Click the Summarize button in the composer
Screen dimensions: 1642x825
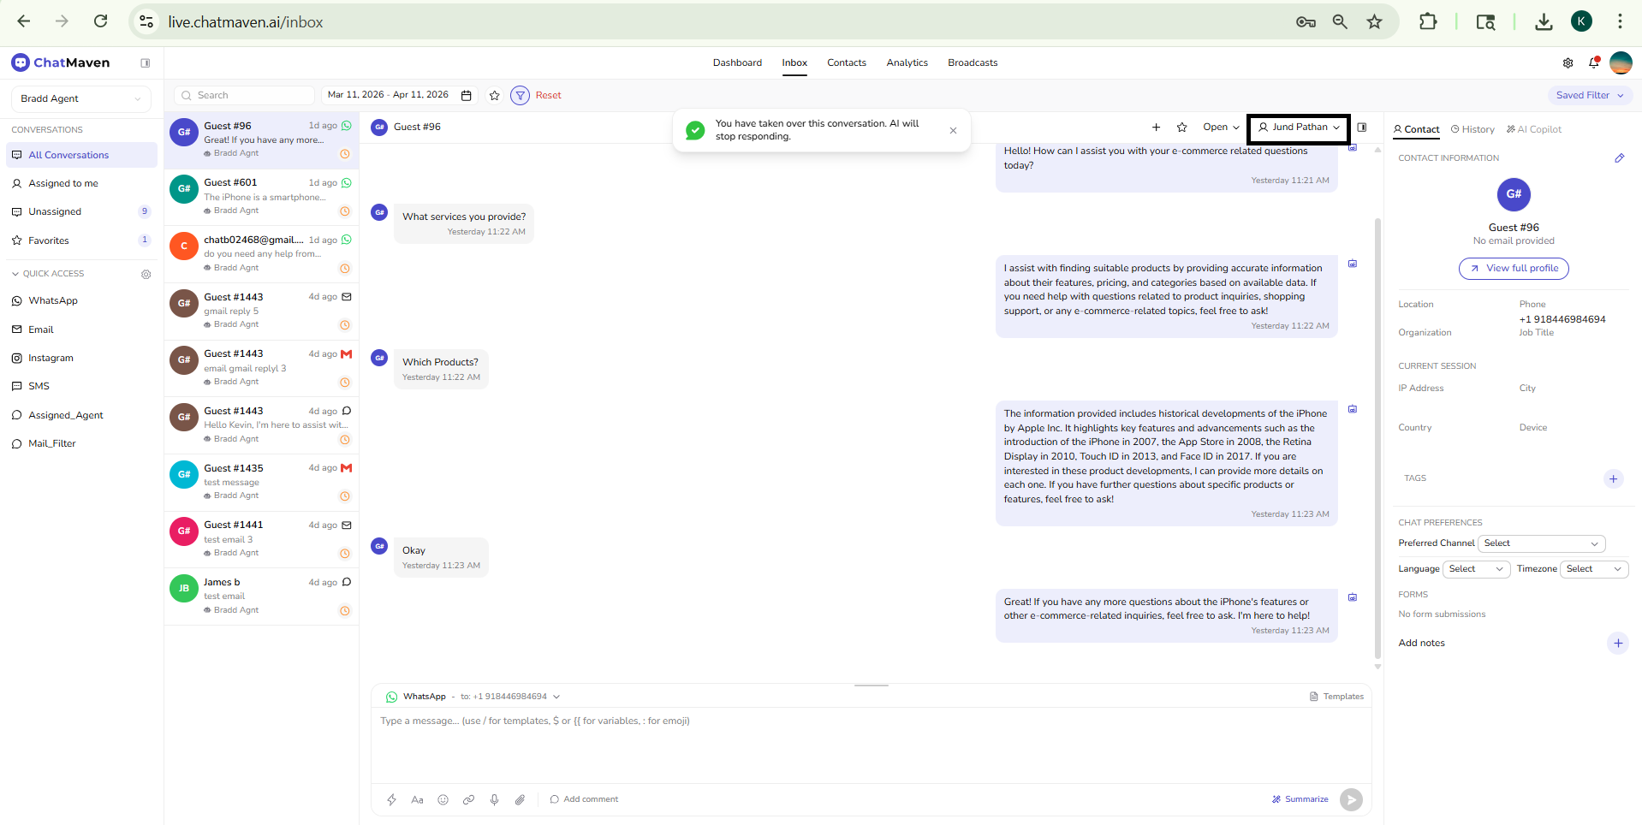pos(1300,798)
